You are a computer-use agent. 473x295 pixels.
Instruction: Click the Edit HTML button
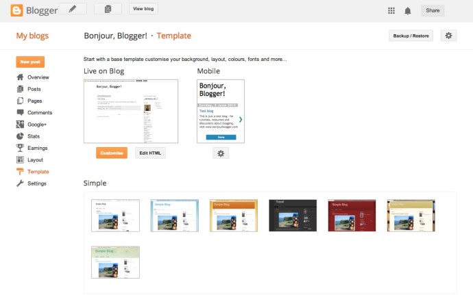pos(150,153)
